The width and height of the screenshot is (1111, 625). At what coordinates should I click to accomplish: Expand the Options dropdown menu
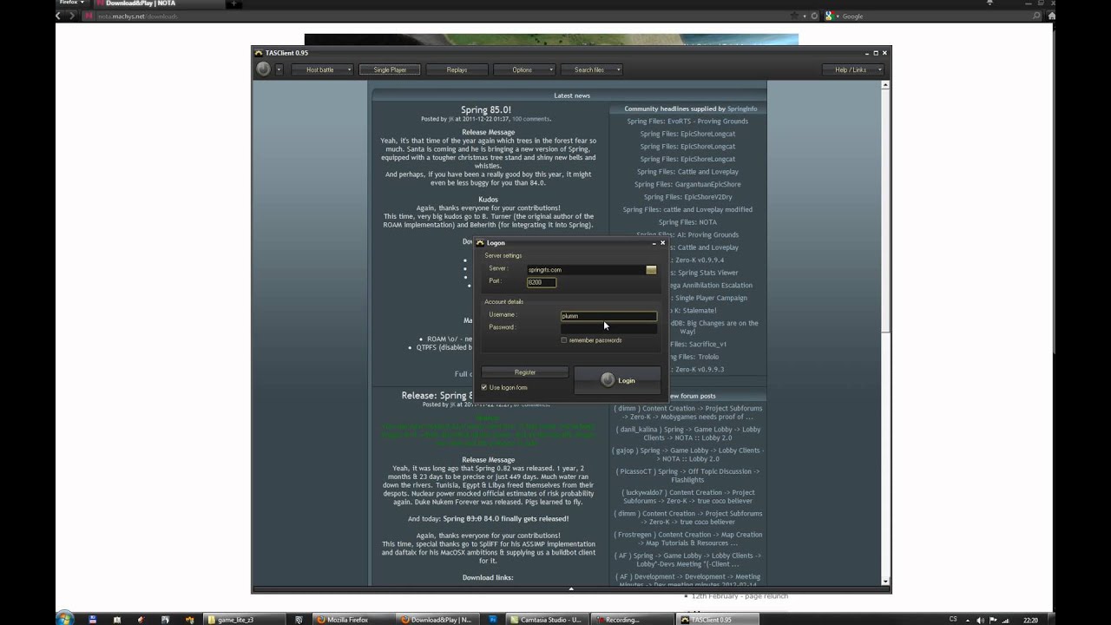(x=523, y=69)
